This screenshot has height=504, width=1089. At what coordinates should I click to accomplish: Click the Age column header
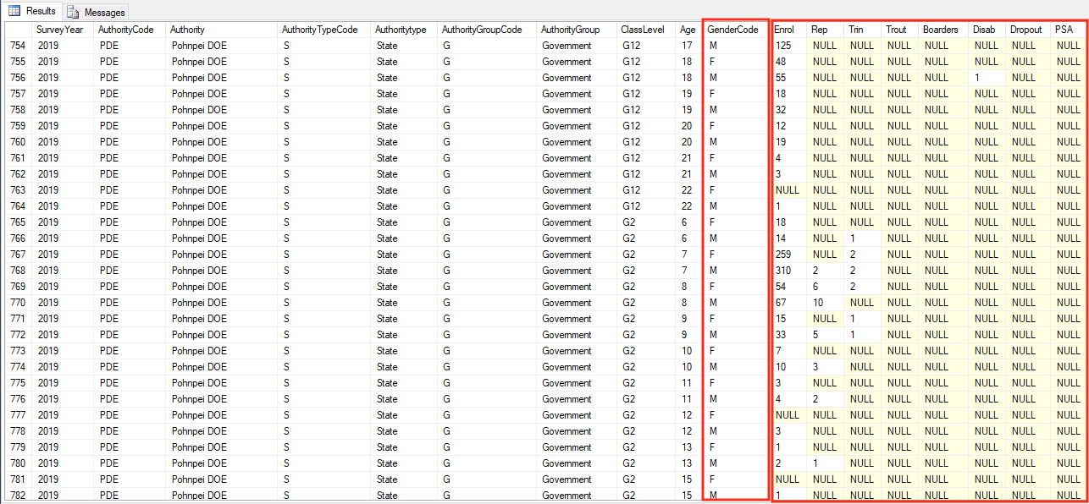point(687,30)
